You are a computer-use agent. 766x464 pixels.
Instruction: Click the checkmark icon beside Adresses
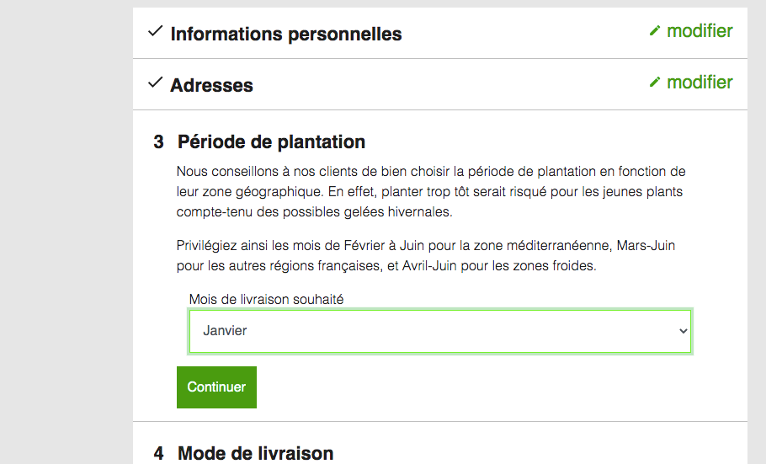155,83
